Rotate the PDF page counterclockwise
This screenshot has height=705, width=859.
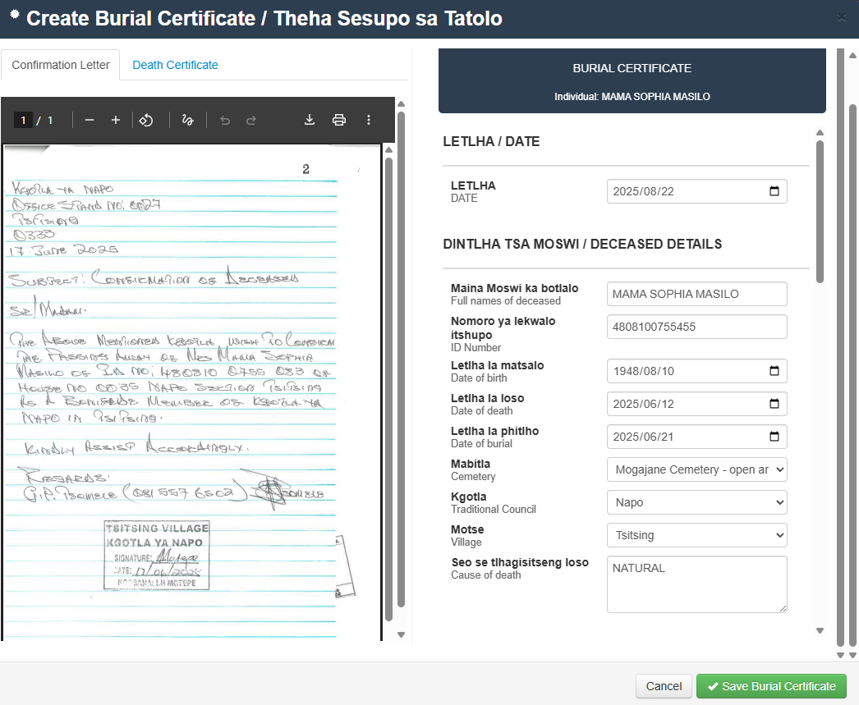(146, 120)
